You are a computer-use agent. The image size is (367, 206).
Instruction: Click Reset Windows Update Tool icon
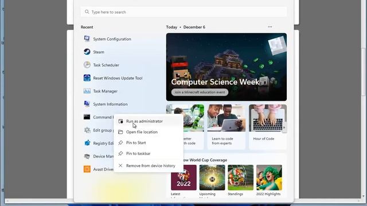coord(87,78)
